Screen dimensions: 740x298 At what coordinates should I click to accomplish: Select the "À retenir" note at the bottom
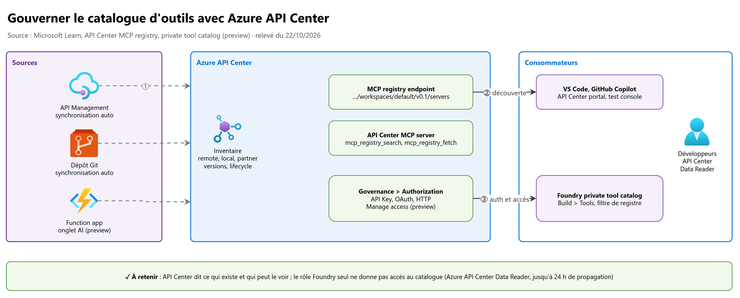(x=369, y=277)
